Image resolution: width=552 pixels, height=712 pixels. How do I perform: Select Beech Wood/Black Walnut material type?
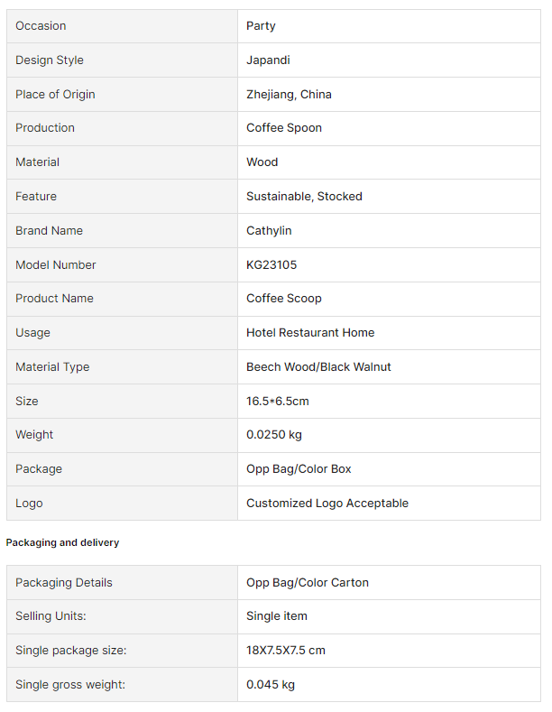(318, 367)
